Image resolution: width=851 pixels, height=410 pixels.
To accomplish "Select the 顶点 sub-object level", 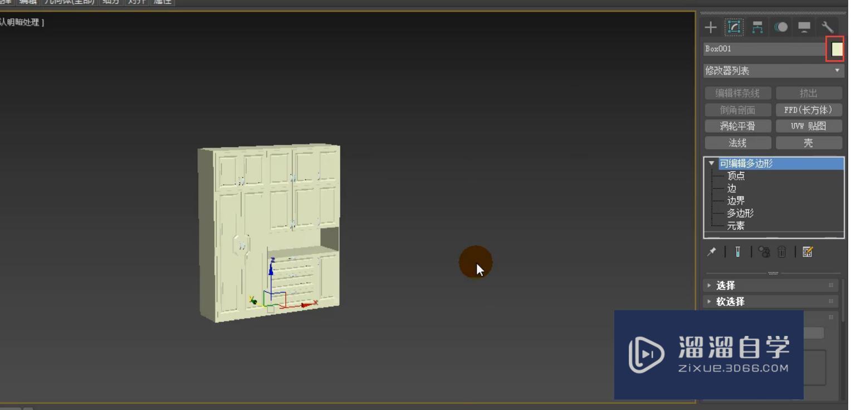I will pos(736,176).
